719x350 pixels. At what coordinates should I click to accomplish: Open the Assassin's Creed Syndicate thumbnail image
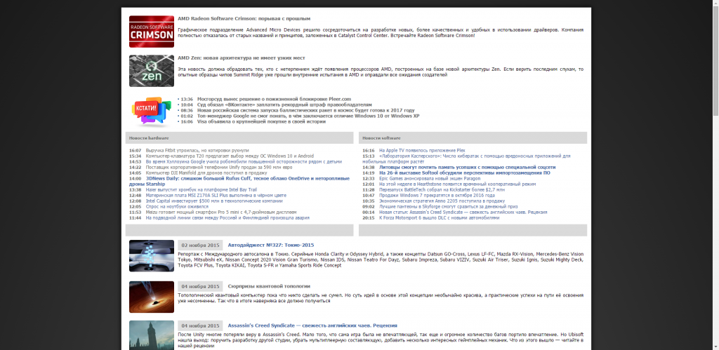tap(152, 335)
